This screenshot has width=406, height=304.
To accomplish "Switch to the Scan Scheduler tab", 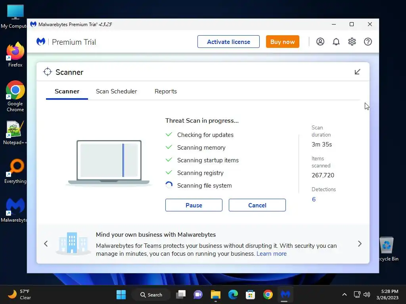I will 116,91.
